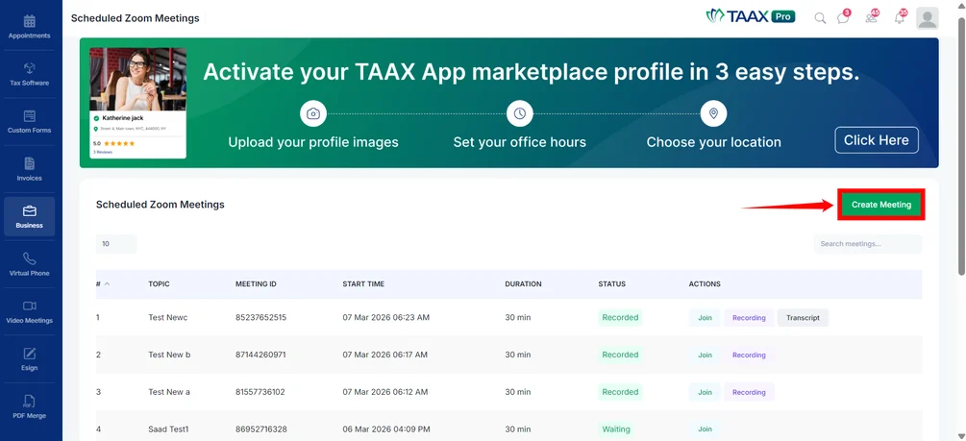The width and height of the screenshot is (966, 441).
Task: Sort by the STATUS column header
Action: (611, 284)
